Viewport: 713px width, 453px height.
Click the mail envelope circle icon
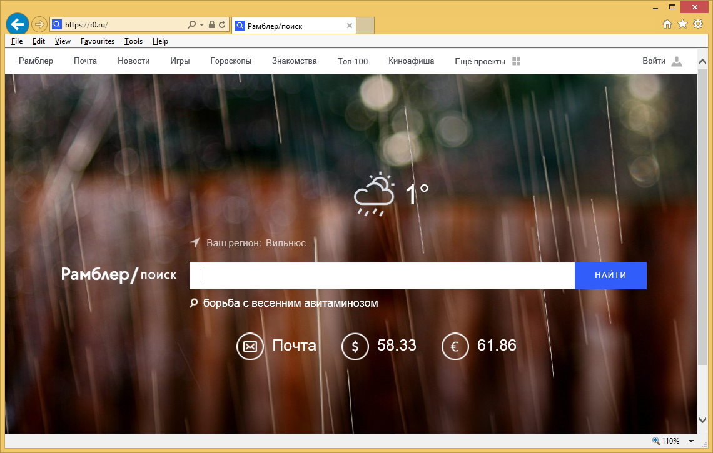(250, 346)
